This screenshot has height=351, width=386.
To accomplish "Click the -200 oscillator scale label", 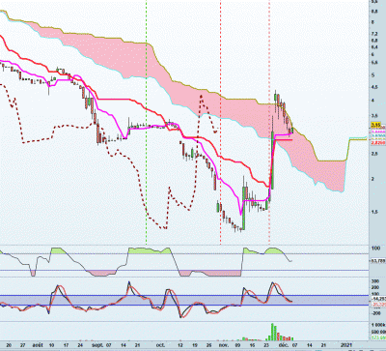I will pyautogui.click(x=375, y=312).
